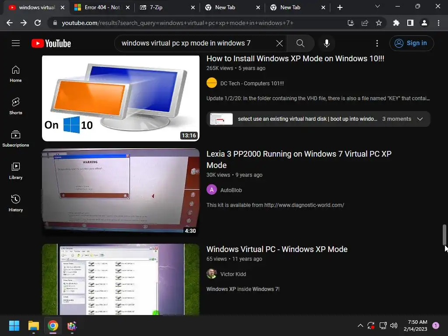Switch to the 7-Zip tab

(x=167, y=7)
